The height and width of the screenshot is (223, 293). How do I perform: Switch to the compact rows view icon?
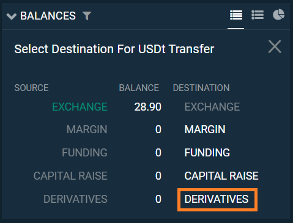coord(236,15)
